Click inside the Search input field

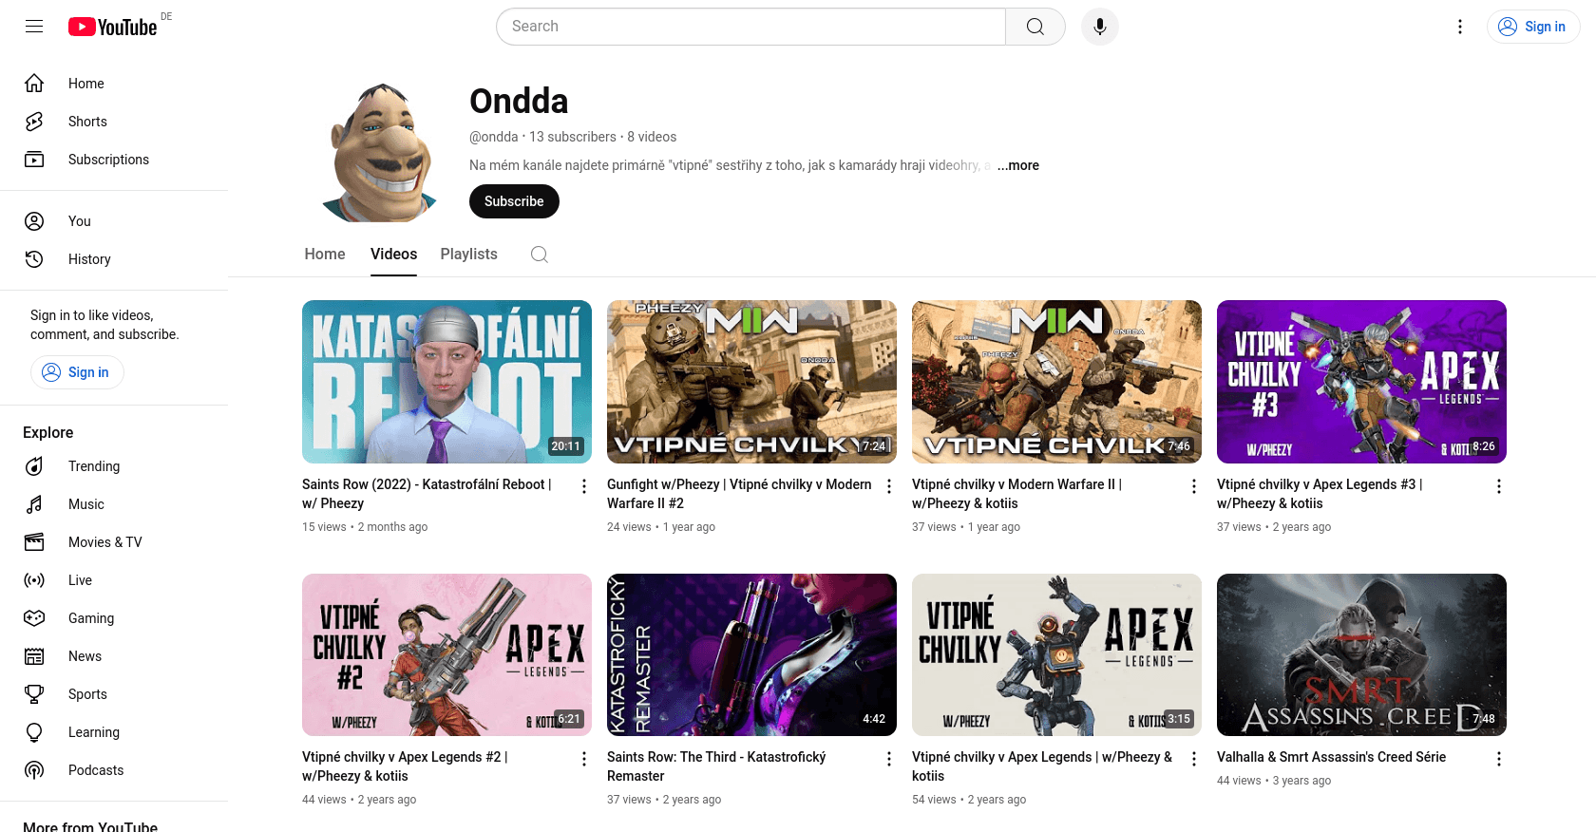click(750, 27)
